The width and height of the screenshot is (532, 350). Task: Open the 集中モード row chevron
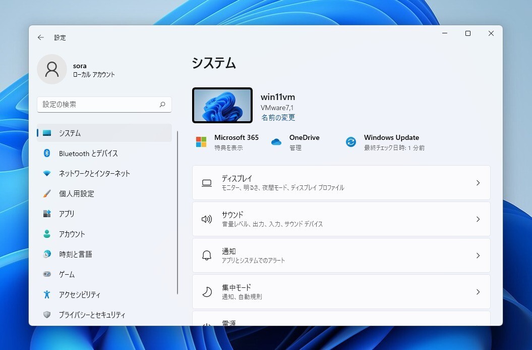pyautogui.click(x=478, y=292)
